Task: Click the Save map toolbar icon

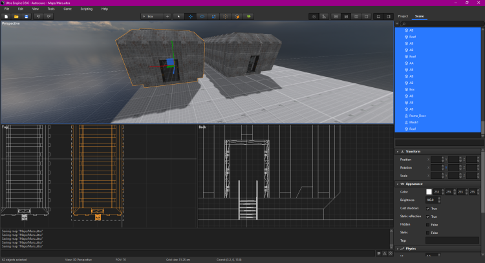Action: point(27,16)
